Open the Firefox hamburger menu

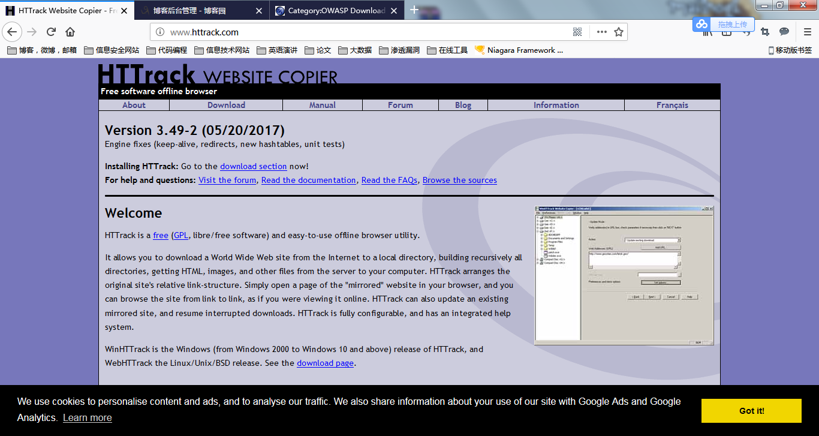807,32
